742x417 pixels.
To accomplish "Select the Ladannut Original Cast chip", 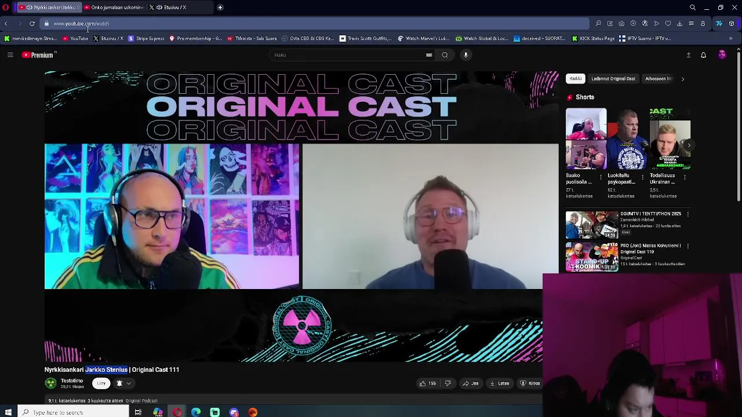I will tap(613, 79).
